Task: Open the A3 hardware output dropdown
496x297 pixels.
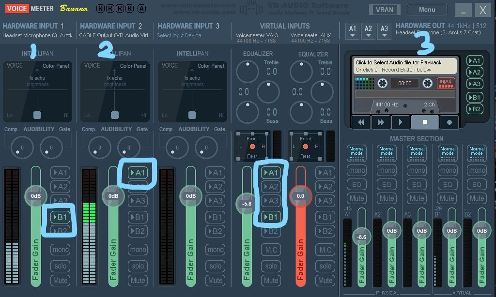Action: 385,31
